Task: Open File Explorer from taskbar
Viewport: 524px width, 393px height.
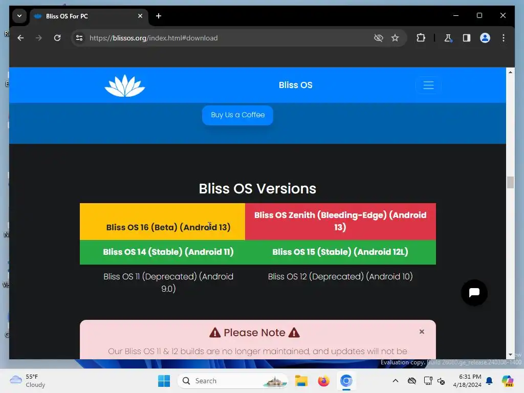Action: (x=301, y=381)
